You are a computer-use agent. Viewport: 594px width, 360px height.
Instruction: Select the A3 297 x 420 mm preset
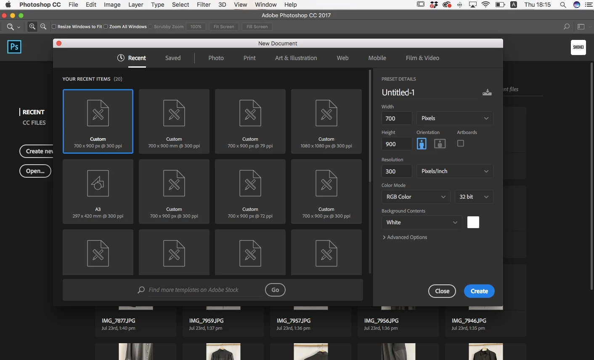(x=98, y=192)
